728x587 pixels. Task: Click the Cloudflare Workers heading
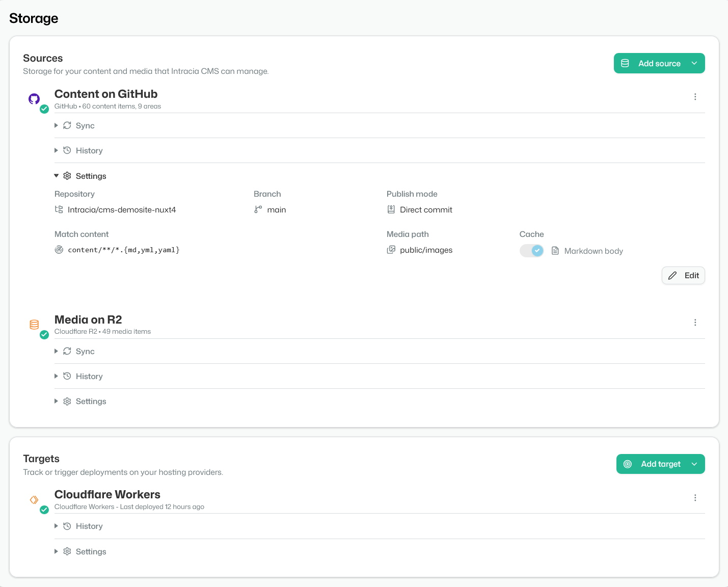107,494
